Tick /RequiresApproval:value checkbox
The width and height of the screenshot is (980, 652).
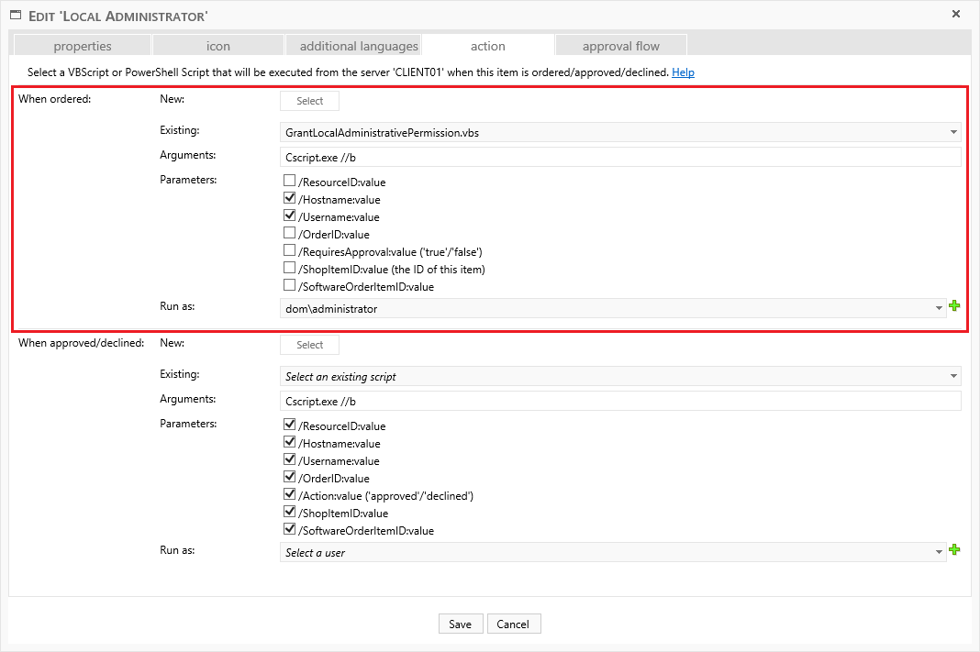(x=290, y=251)
